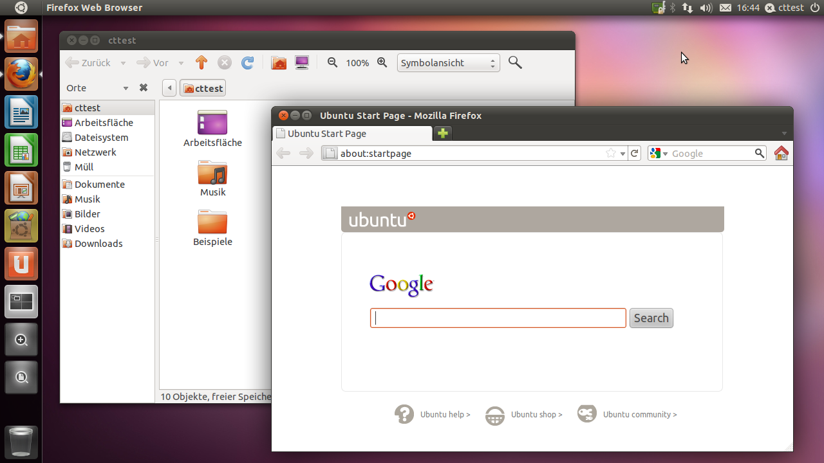Switch to the Ubuntu Start Page tab
Screen dimensions: 824x463
[x=352, y=133]
